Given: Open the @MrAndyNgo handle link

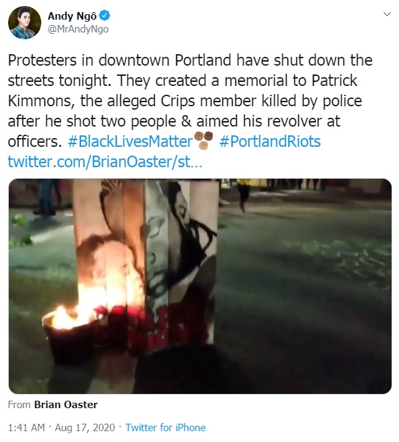Looking at the screenshot, I should (x=78, y=29).
